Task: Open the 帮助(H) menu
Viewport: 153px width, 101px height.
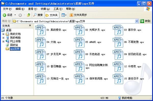Action: (70, 9)
